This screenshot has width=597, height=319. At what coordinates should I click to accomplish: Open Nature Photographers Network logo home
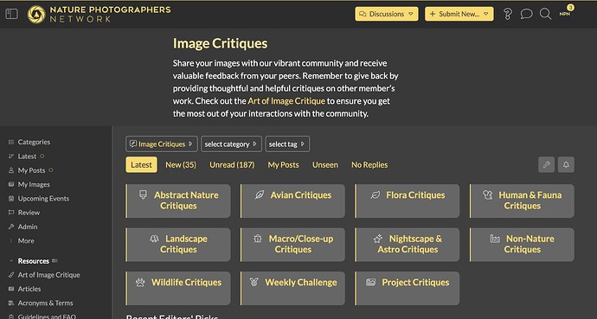coord(99,14)
